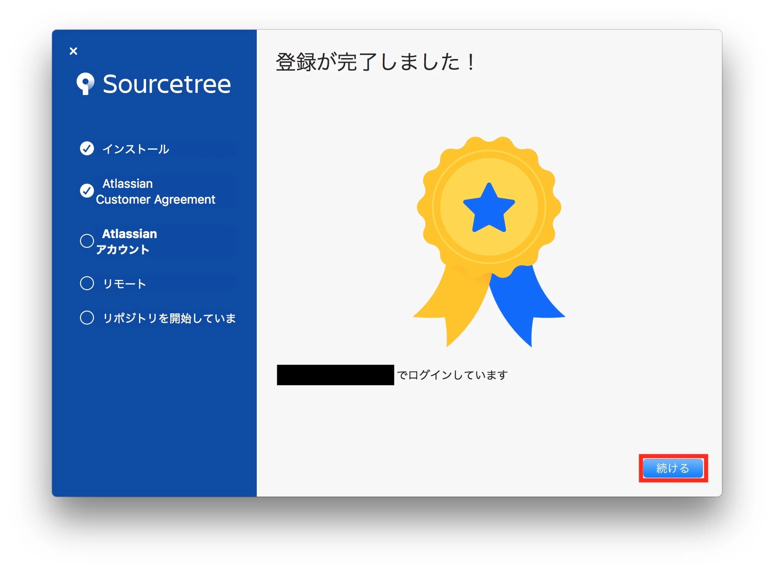The image size is (774, 571).
Task: Click the Sourcetree title text
Action: [167, 84]
